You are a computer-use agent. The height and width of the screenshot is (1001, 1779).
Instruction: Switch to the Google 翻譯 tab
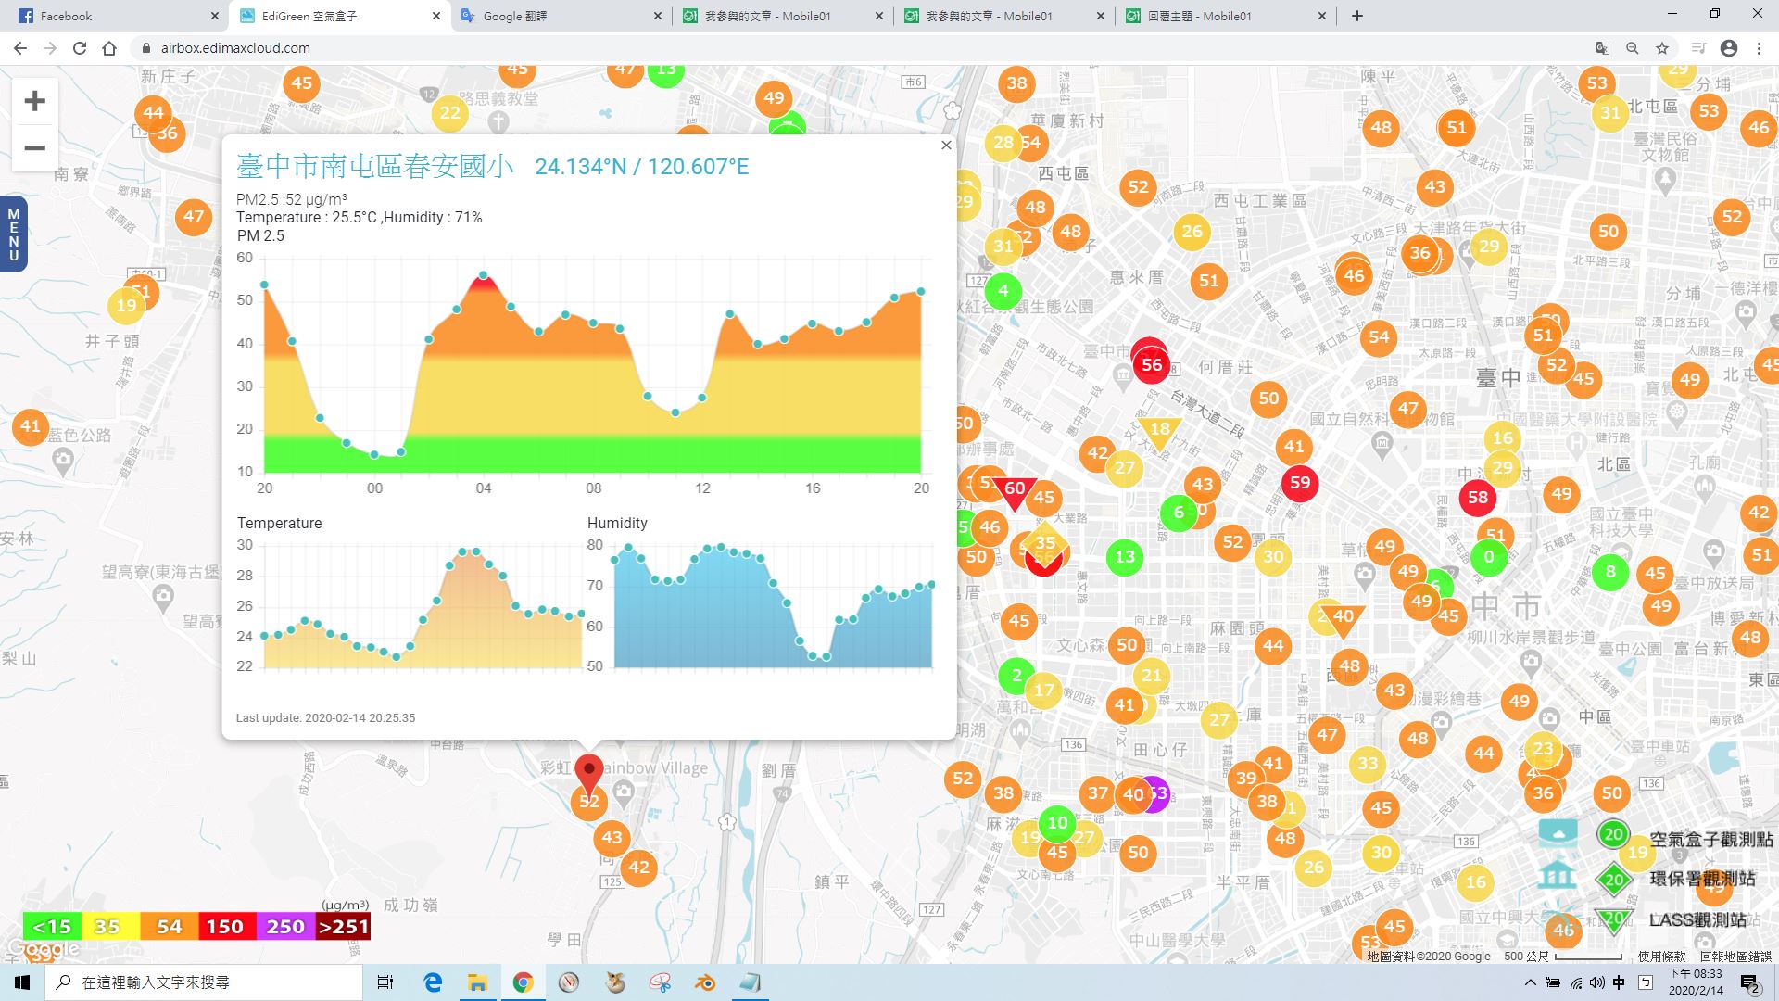(561, 16)
